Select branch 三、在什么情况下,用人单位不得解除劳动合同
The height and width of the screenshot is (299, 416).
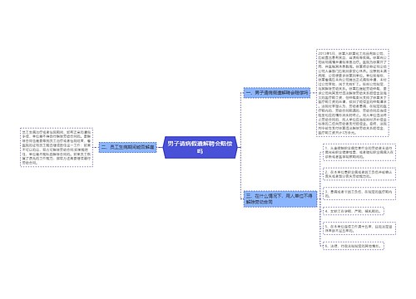click(280, 199)
